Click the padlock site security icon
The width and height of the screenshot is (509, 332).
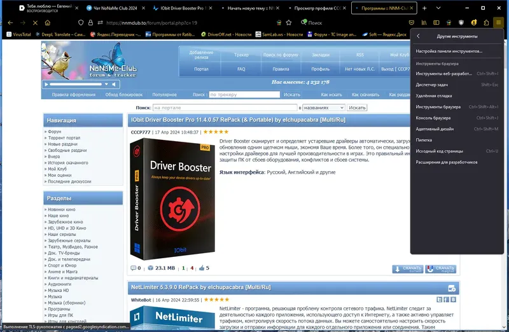tap(90, 23)
